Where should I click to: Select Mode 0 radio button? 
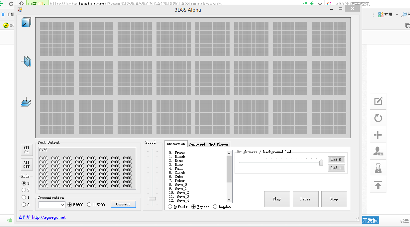pyautogui.click(x=24, y=205)
